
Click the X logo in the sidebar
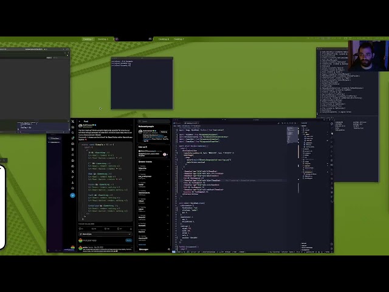coord(73,122)
